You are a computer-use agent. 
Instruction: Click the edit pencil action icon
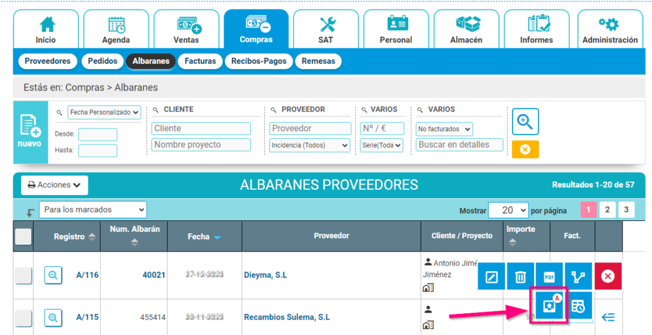point(492,276)
